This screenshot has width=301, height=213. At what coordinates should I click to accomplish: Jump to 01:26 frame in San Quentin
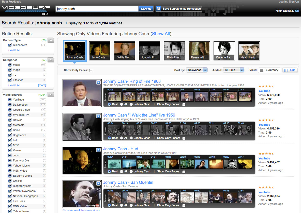point(172,198)
